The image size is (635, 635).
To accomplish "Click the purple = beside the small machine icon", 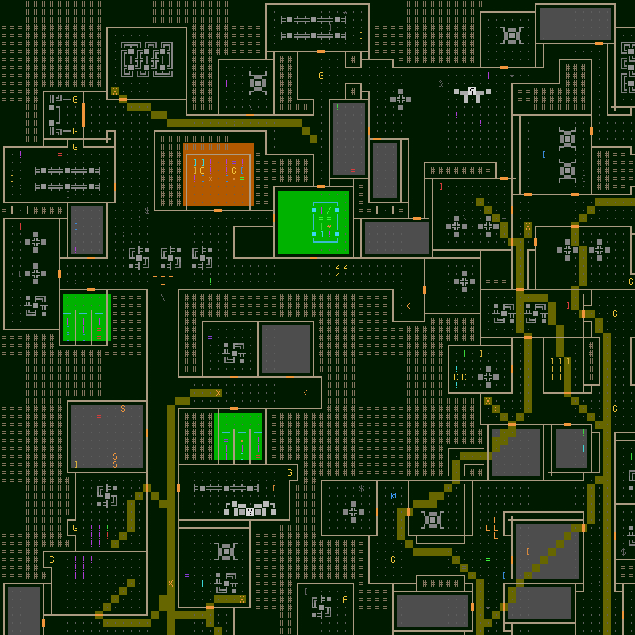I will point(210,337).
